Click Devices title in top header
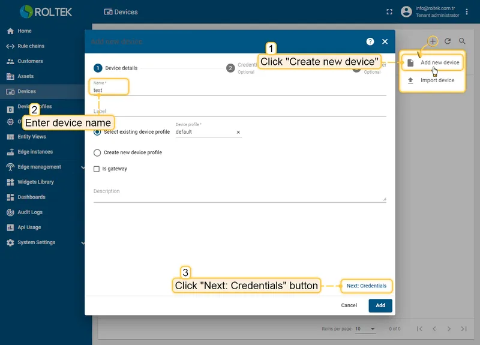This screenshot has height=345, width=480. 121,12
